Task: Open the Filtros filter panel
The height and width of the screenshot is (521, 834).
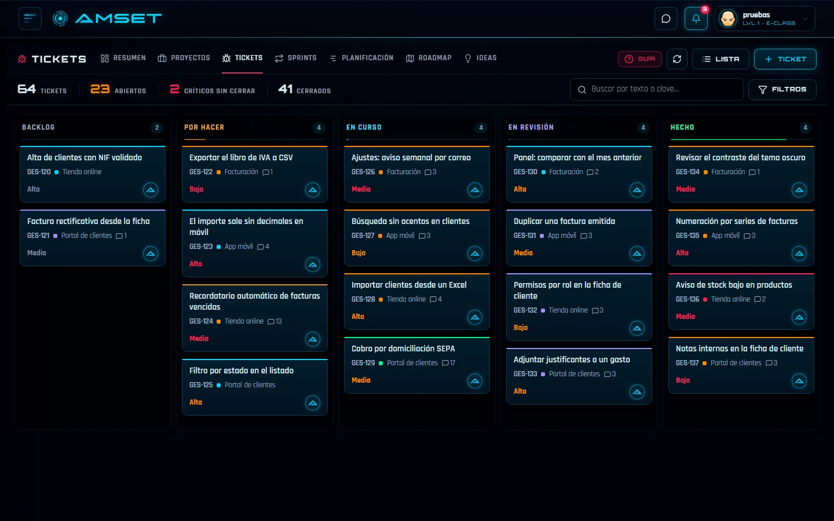Action: click(x=782, y=90)
